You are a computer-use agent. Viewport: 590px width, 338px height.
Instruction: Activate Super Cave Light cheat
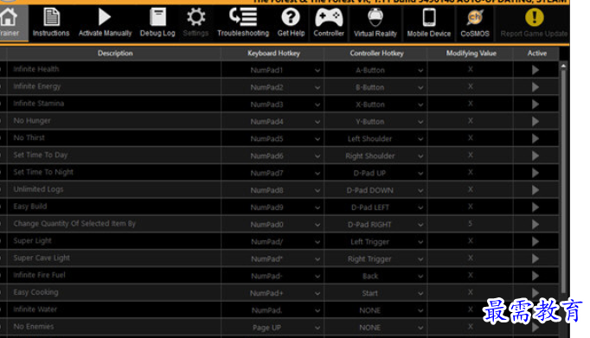(x=535, y=258)
